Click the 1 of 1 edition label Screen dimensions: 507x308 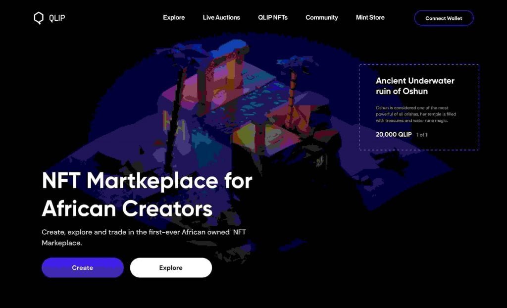(x=422, y=135)
